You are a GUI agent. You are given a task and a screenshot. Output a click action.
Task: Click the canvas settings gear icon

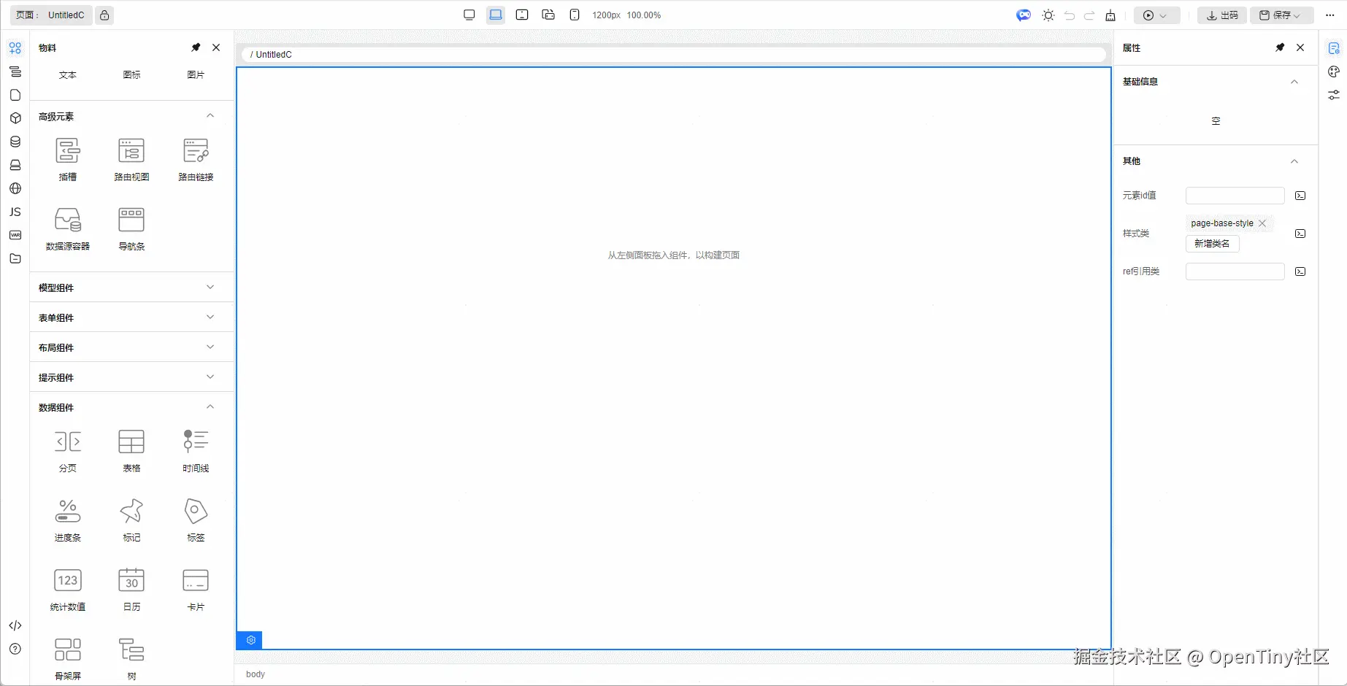coord(250,640)
